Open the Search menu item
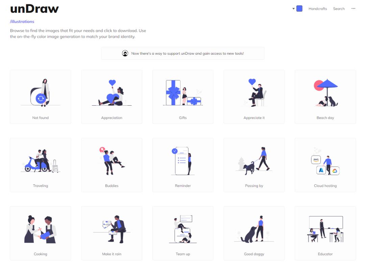 tap(339, 8)
